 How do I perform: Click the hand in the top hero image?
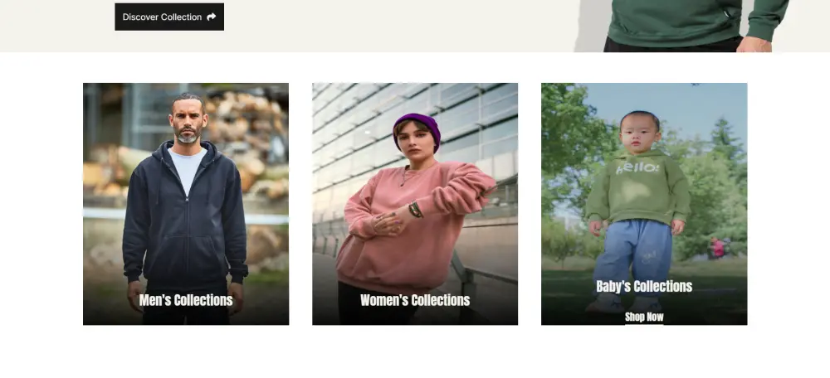(754, 45)
